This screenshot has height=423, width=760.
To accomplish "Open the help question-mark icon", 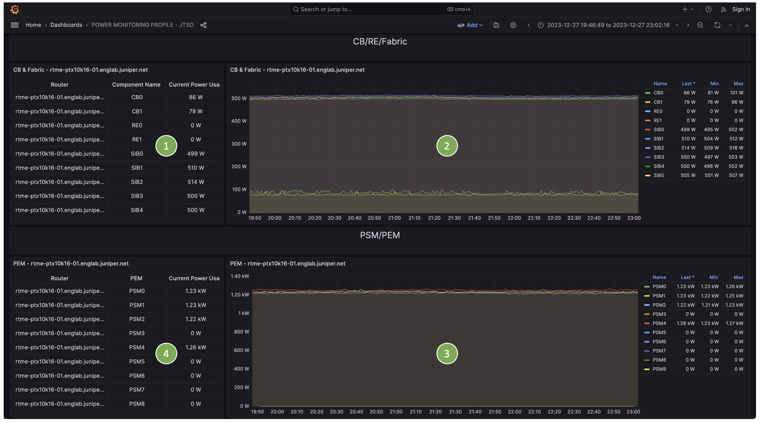I will pos(709,9).
